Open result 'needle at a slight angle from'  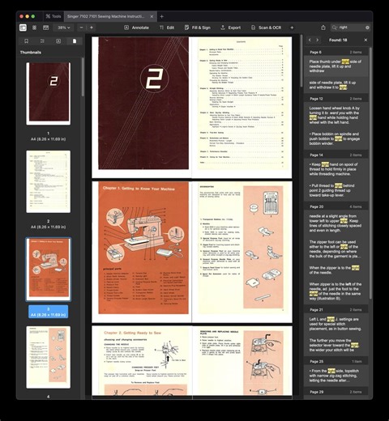point(336,223)
